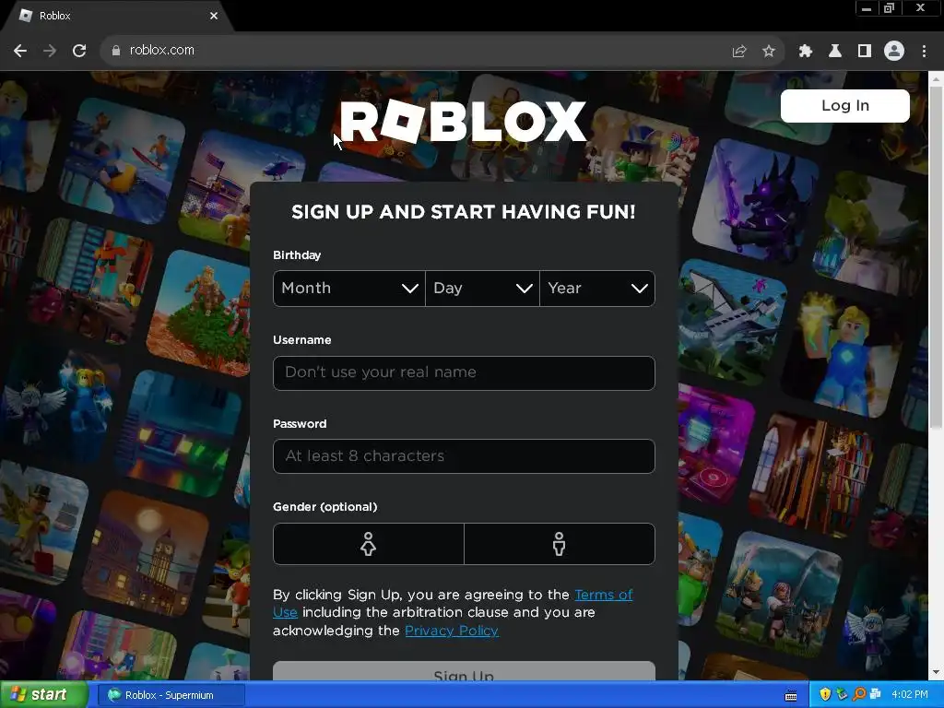The height and width of the screenshot is (708, 944).
Task: Open the Day birthday dropdown
Action: 482,289
